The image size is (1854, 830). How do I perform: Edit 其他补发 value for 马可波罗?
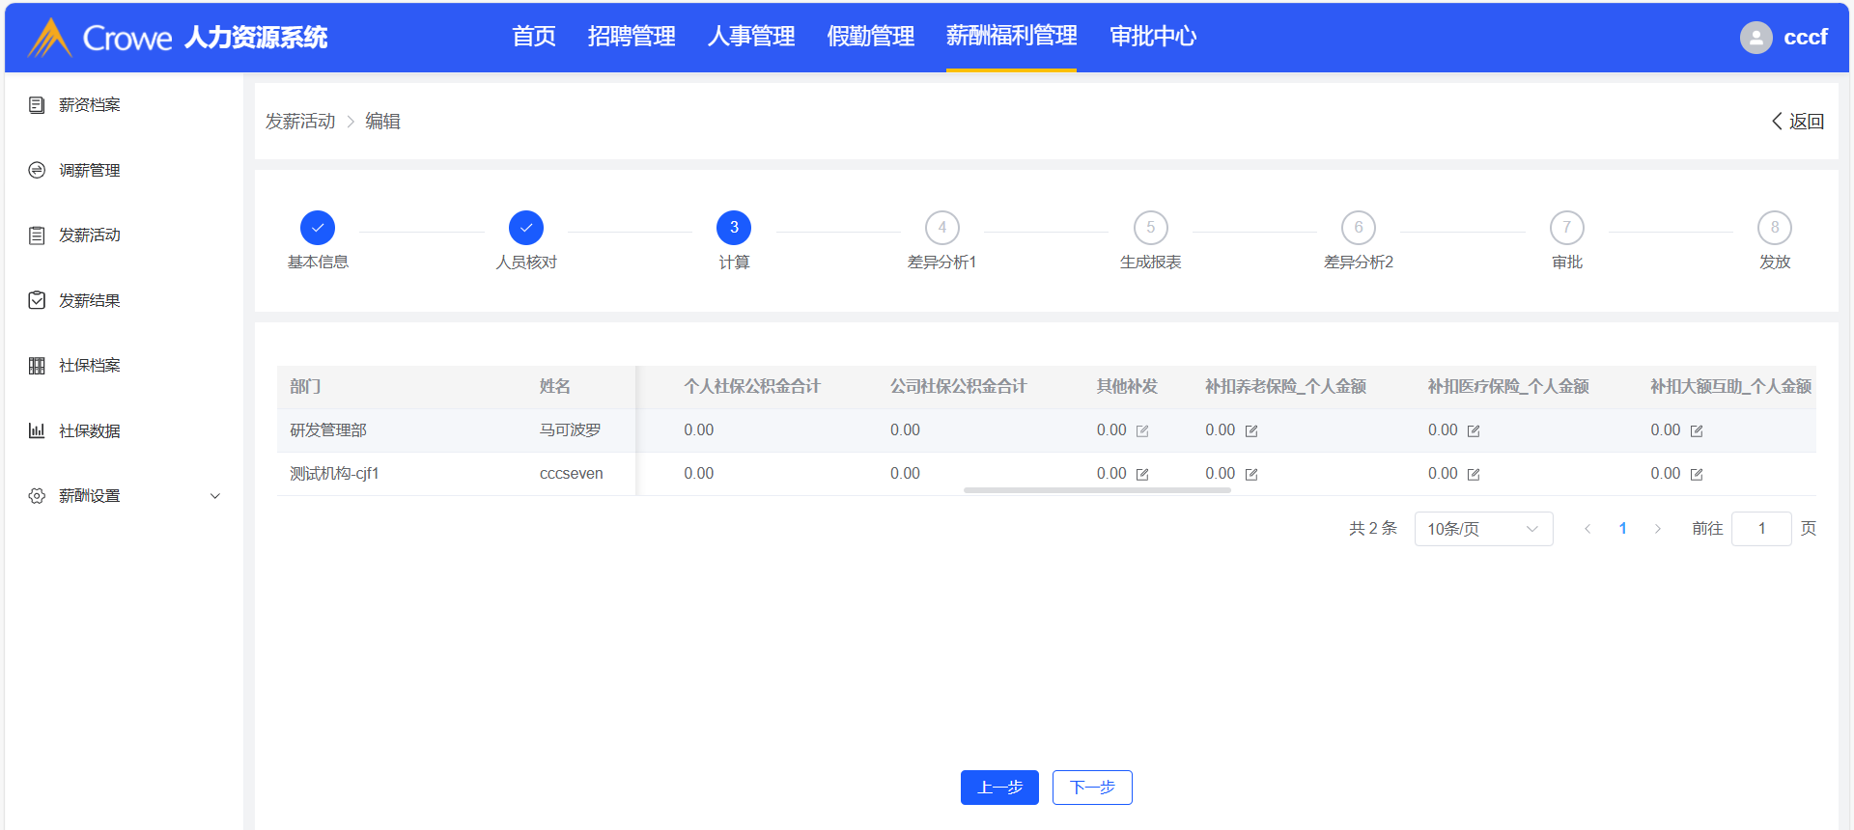1142,431
